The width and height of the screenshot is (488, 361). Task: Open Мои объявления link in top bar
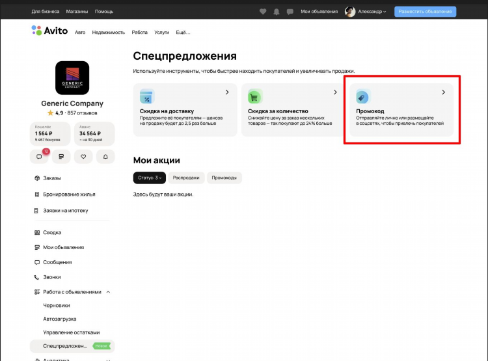click(x=319, y=12)
